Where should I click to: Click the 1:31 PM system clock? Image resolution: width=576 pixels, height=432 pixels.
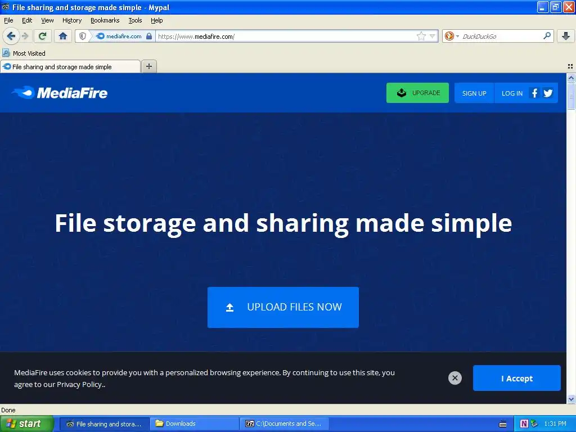(555, 424)
